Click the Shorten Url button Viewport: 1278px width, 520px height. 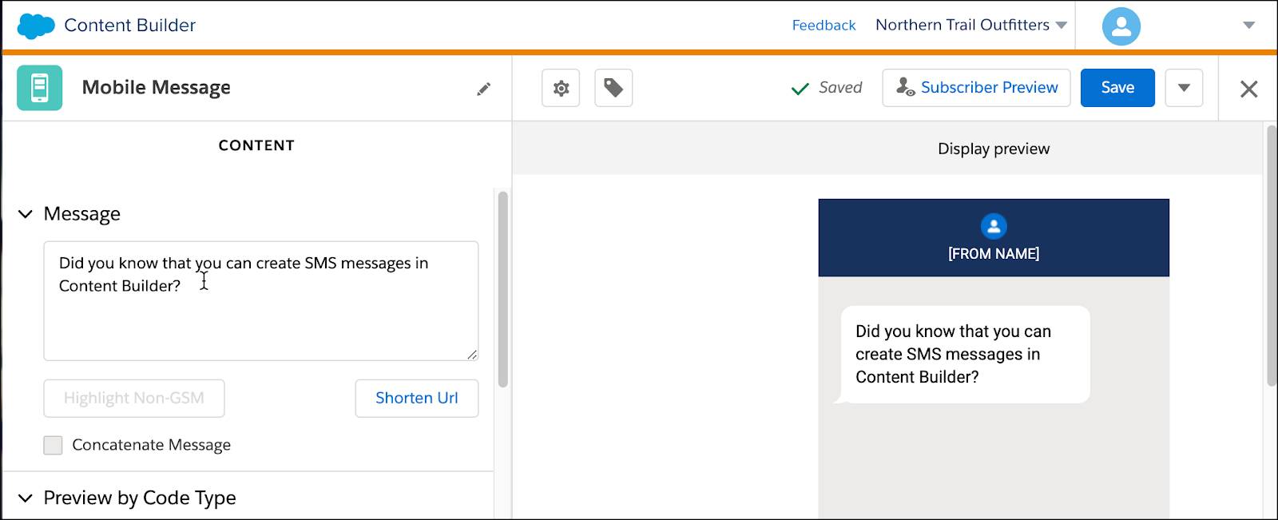[x=417, y=398]
